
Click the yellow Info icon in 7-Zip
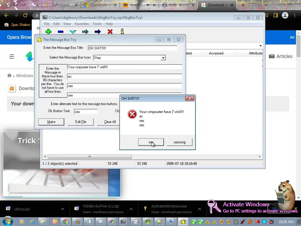click(122, 31)
